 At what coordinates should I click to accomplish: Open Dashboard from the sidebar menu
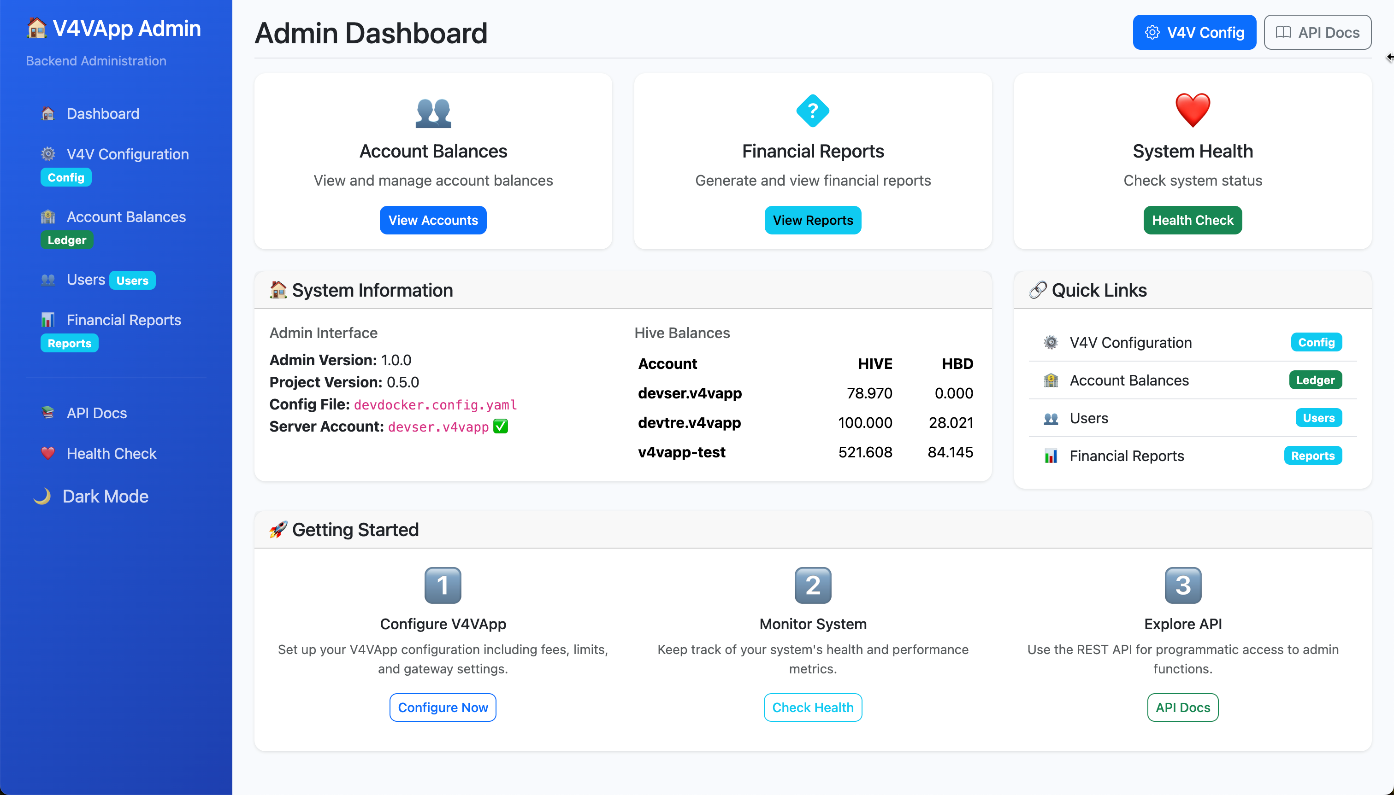click(103, 114)
